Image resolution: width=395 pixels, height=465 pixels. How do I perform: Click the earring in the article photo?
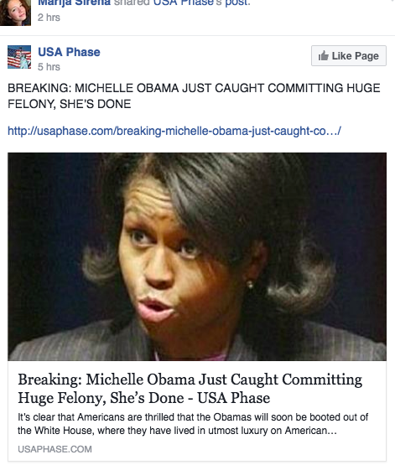[250, 285]
